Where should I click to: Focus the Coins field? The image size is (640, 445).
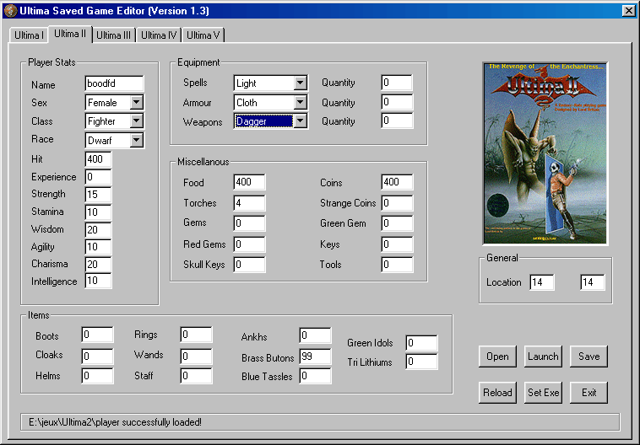(397, 182)
